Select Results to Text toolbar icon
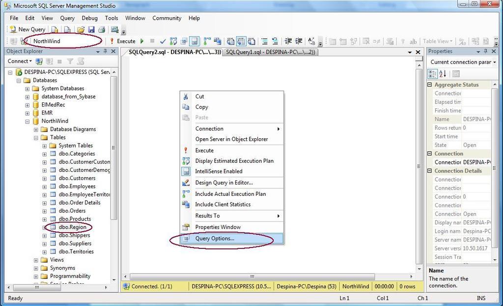The height and width of the screenshot is (306, 503). click(x=231, y=41)
